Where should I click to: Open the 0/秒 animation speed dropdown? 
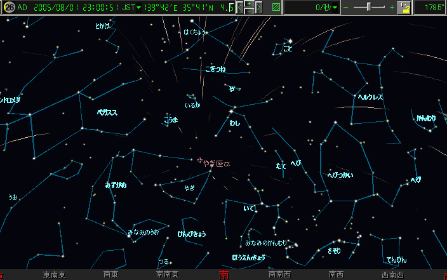click(x=336, y=8)
